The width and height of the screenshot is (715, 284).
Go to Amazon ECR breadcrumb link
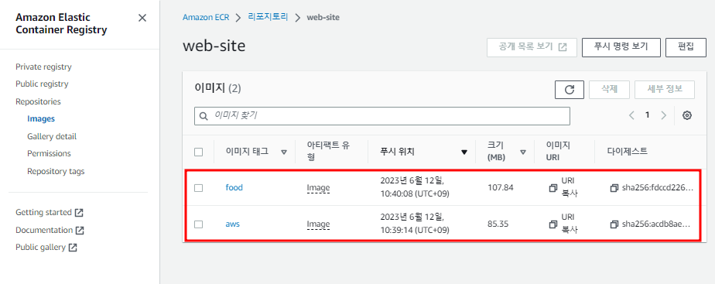pos(207,17)
